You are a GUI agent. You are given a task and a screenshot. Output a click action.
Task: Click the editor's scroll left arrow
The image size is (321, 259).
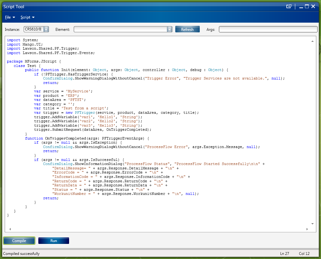click(10, 229)
